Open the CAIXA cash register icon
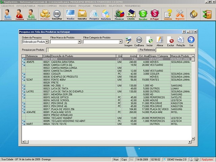216x162 pixels. [131, 15]
